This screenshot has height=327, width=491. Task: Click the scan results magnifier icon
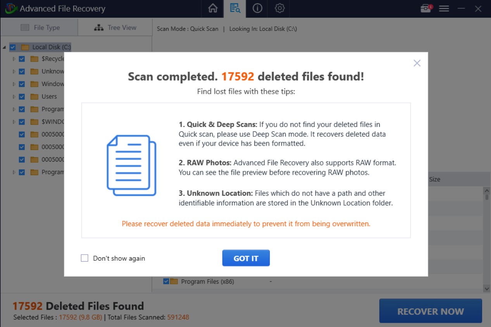click(x=235, y=8)
